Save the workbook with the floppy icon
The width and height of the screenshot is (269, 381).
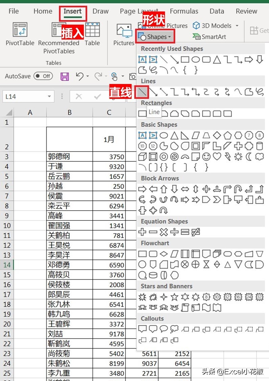tap(65, 76)
